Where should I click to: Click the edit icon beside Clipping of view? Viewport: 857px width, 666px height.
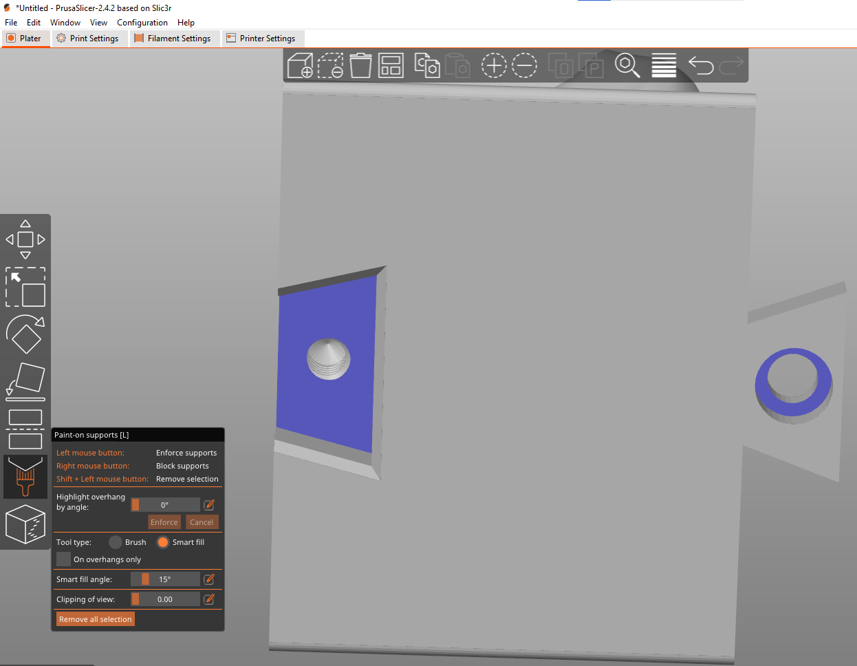coord(209,599)
